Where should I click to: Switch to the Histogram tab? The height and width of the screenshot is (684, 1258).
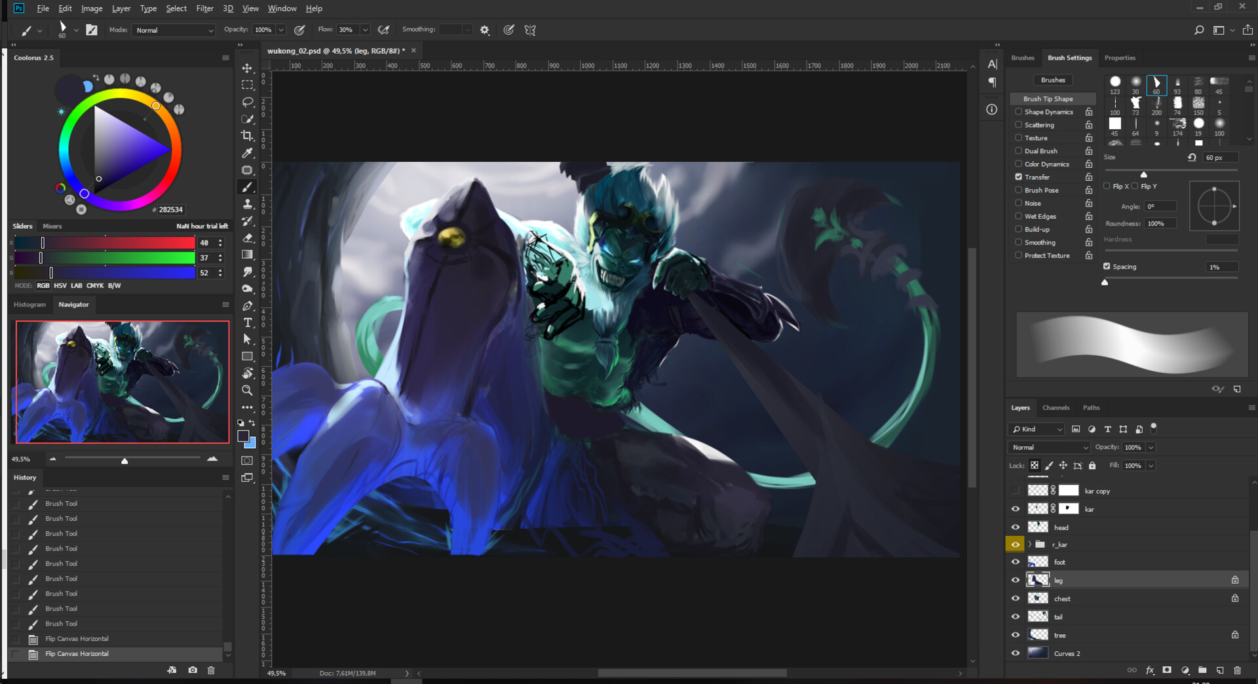[x=29, y=305]
